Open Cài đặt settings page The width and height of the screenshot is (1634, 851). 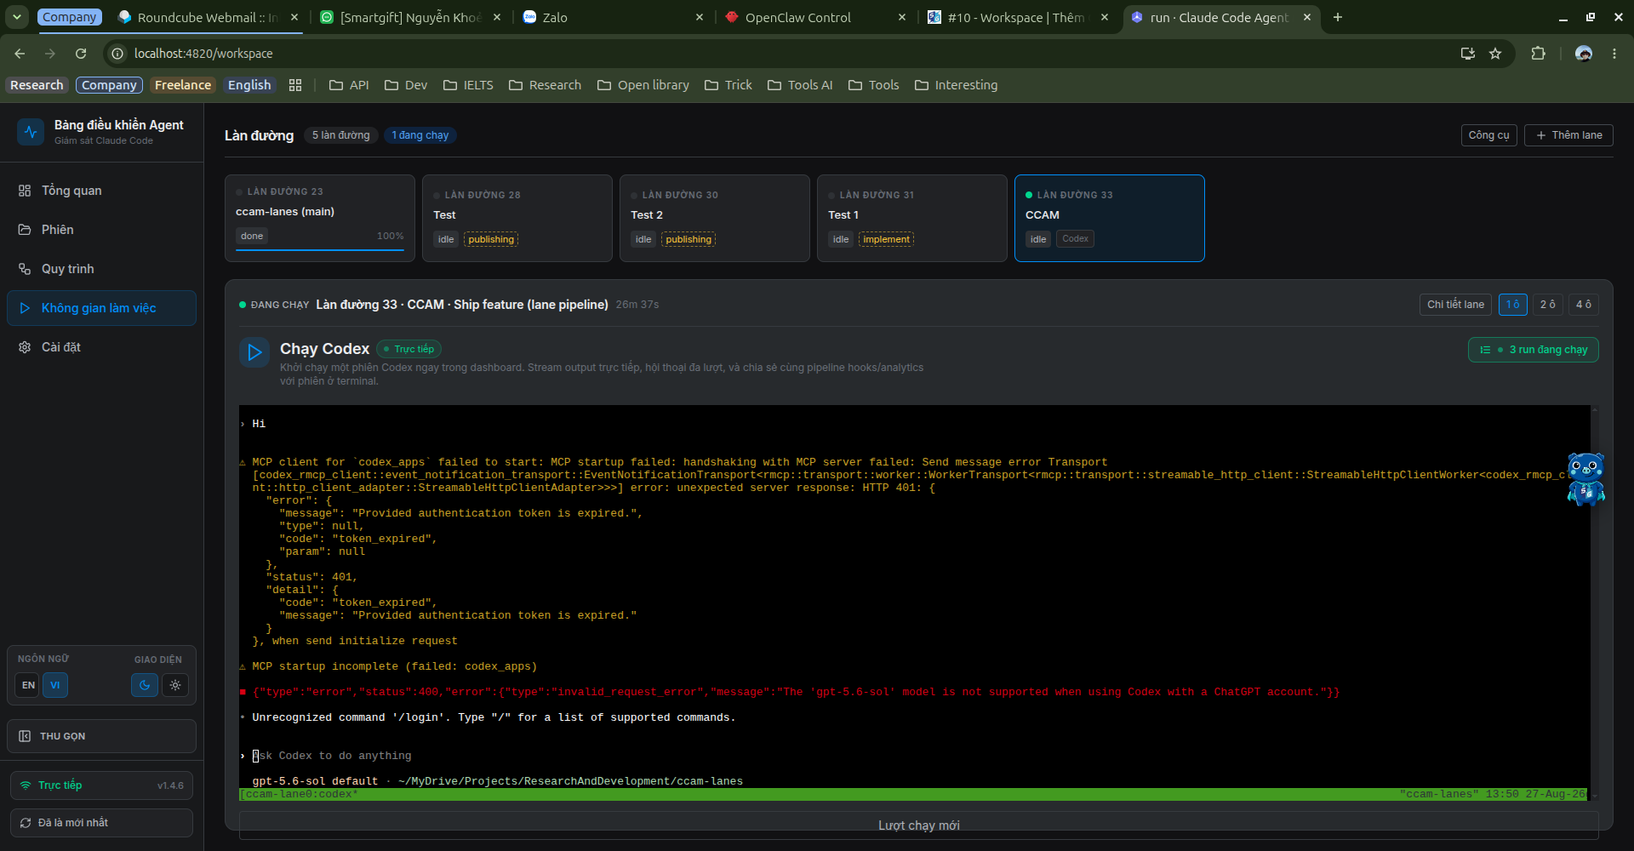tap(101, 347)
